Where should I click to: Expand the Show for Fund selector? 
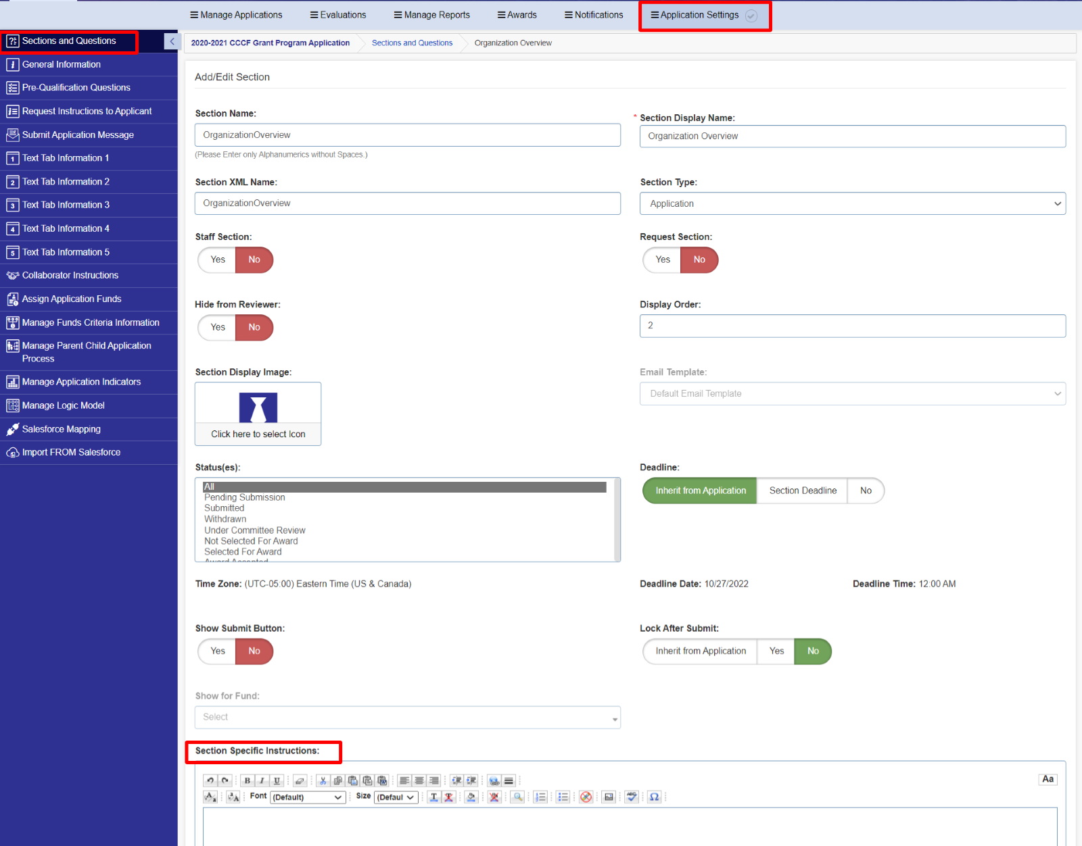pos(407,717)
